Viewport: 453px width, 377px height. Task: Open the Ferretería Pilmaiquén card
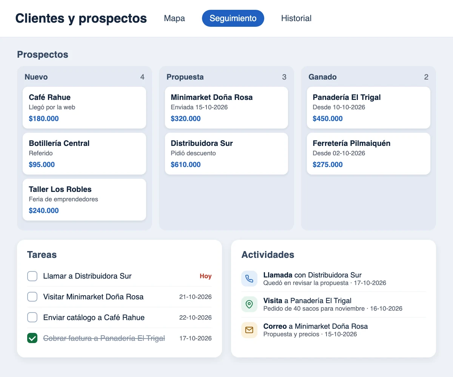(x=368, y=154)
